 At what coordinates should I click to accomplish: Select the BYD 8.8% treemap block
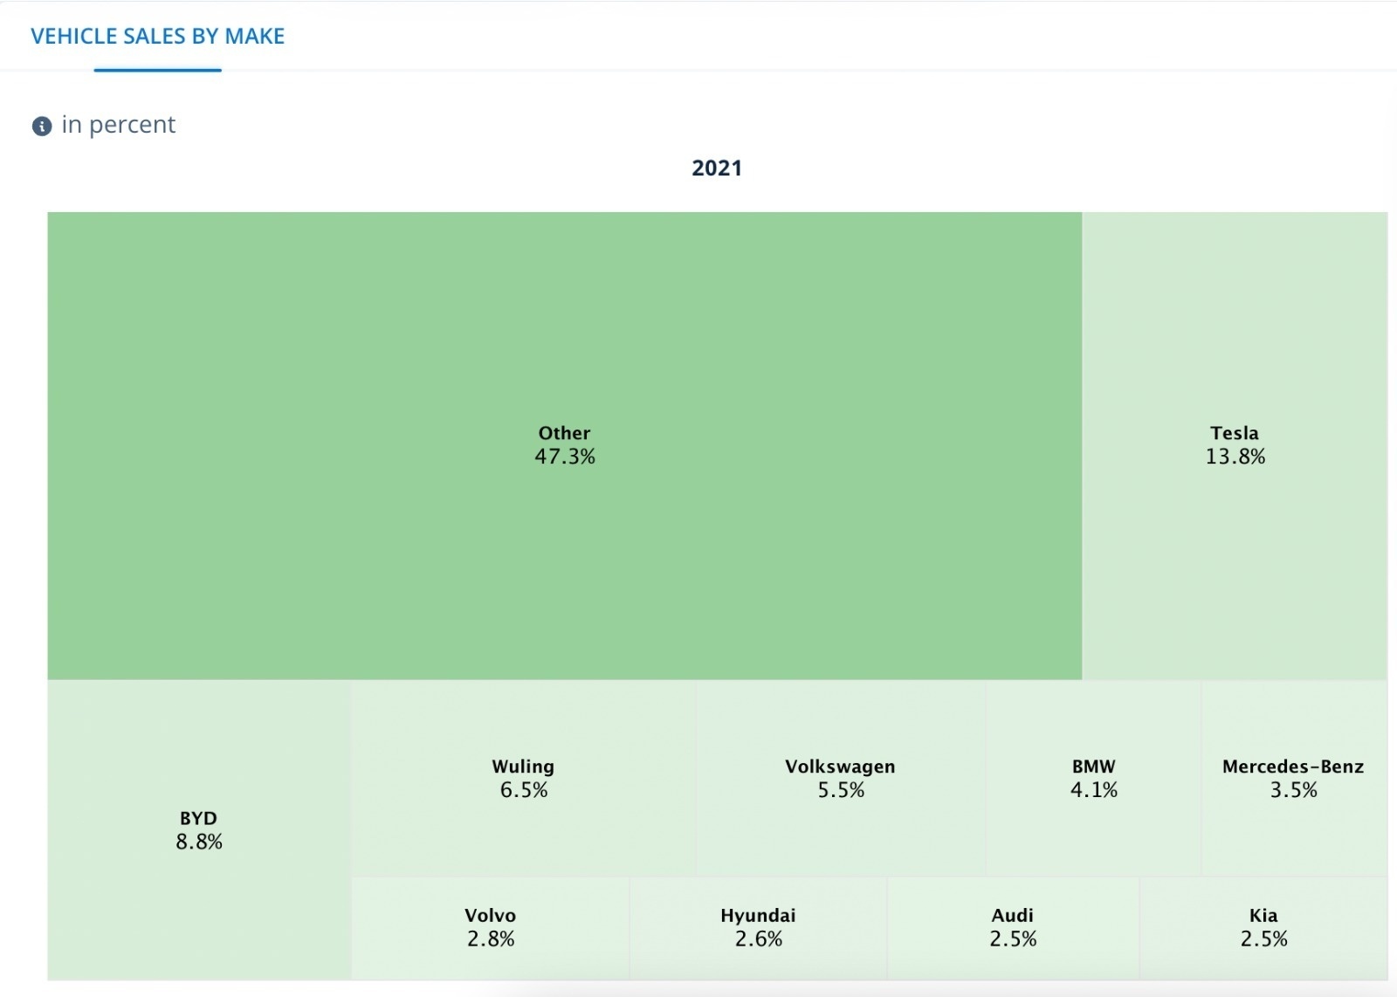click(199, 829)
